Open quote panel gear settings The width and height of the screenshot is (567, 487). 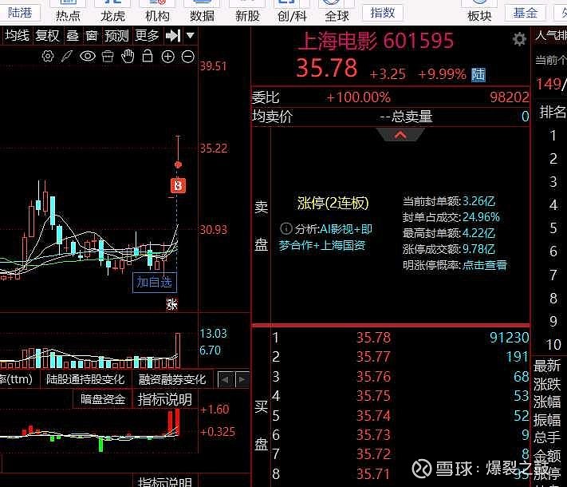[519, 39]
